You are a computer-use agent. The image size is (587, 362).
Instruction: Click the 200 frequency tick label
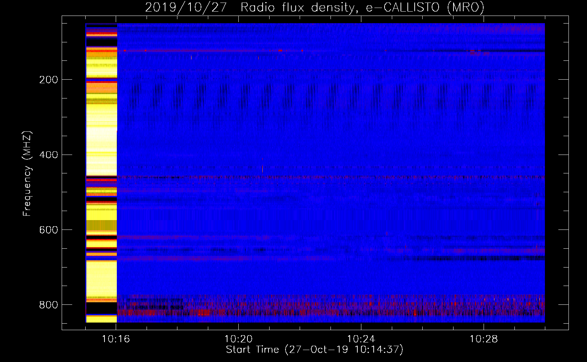pyautogui.click(x=49, y=80)
